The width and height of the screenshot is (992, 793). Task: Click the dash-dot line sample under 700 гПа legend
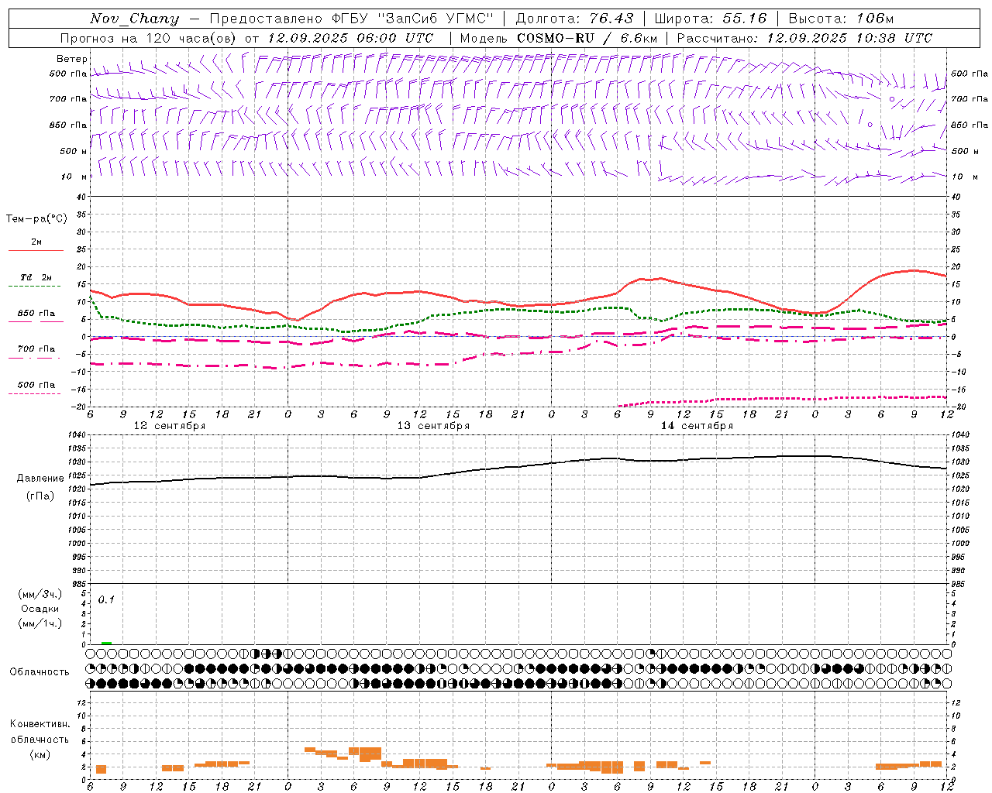tap(35, 359)
